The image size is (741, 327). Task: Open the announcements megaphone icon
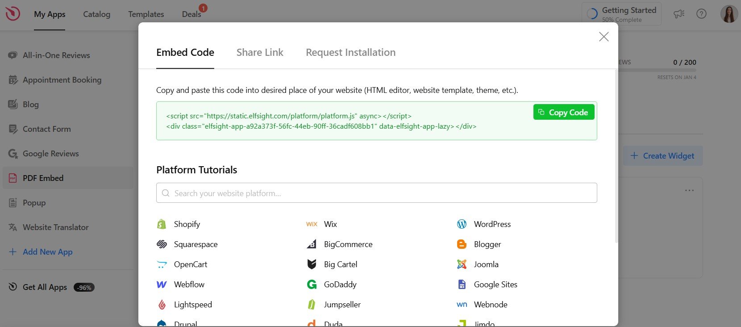[679, 14]
